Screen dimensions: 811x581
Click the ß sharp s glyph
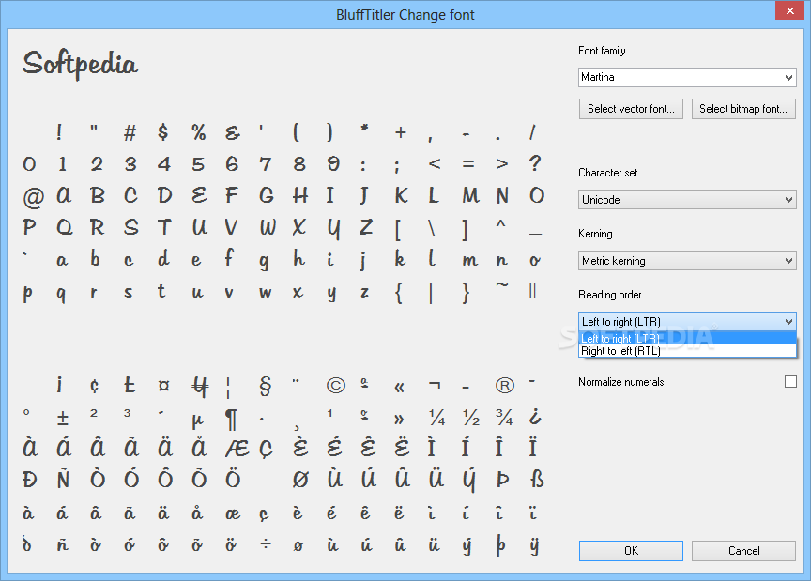point(537,479)
